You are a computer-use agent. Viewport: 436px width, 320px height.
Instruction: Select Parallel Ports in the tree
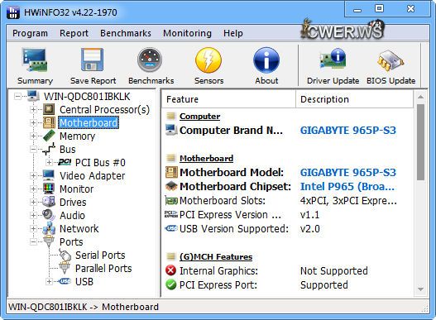(103, 268)
